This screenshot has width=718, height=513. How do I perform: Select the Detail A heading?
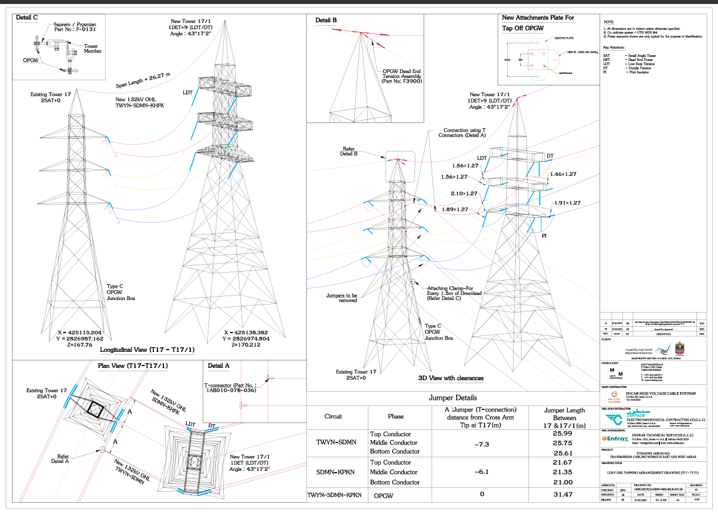coord(219,366)
